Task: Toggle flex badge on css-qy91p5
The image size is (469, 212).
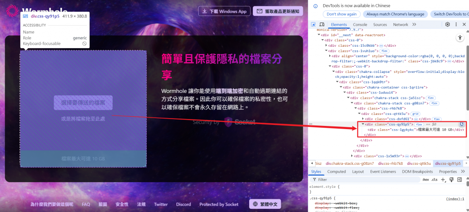Action: point(419,124)
